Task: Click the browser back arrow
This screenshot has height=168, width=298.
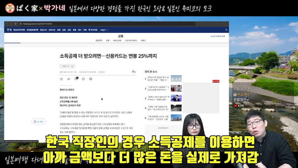Action: [7, 24]
